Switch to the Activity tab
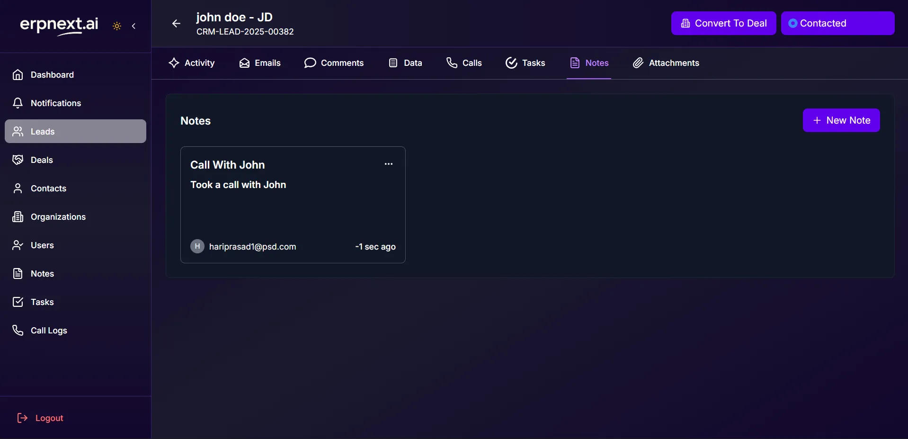 pos(192,63)
